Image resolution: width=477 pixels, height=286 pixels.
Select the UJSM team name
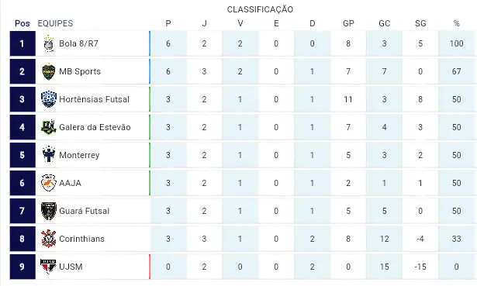[71, 267]
